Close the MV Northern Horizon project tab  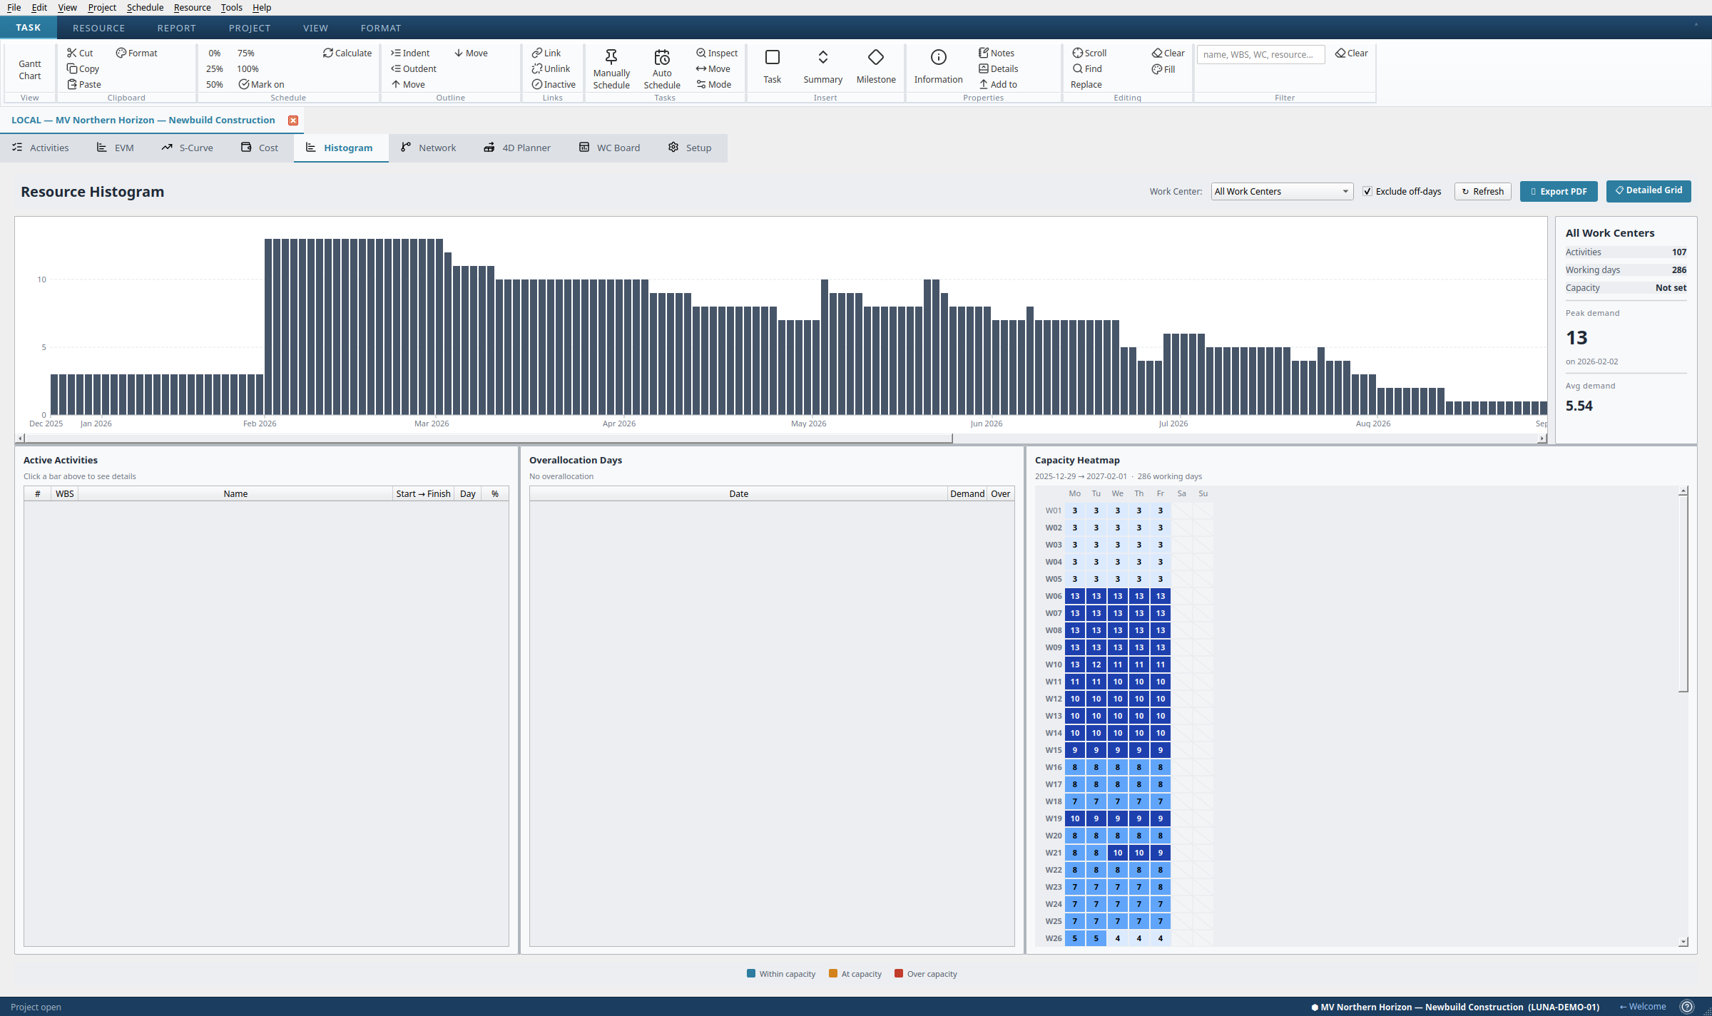tap(292, 120)
